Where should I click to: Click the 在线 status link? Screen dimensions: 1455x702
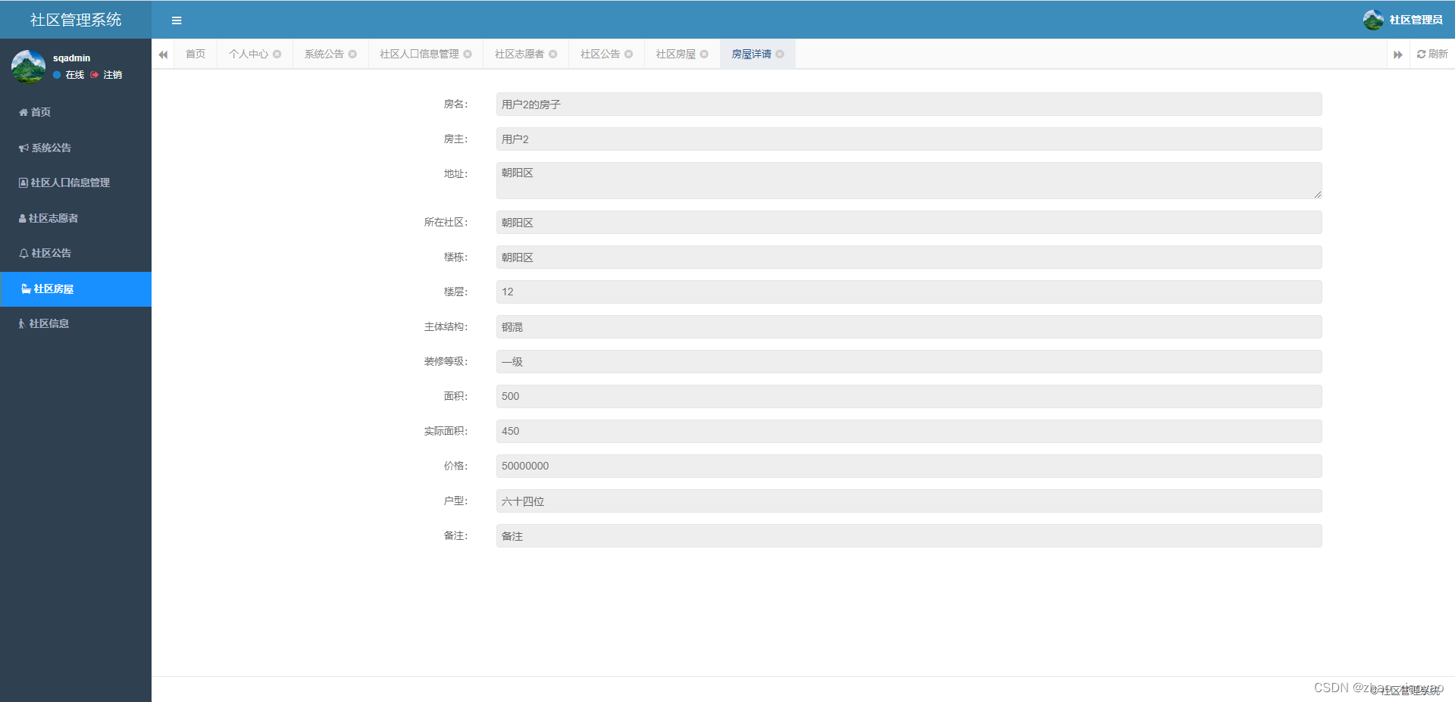[x=69, y=75]
